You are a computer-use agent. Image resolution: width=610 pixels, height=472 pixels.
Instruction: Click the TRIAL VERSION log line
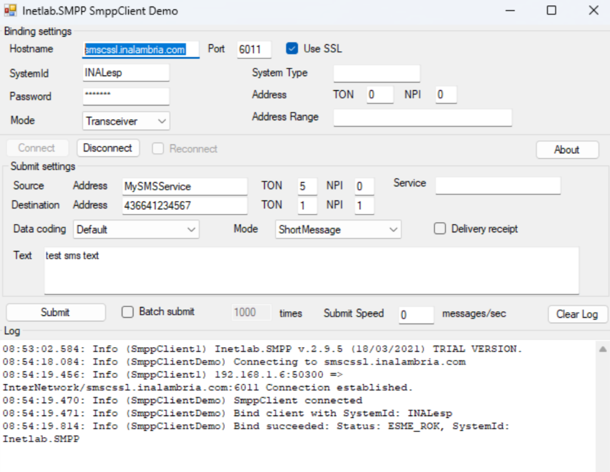click(x=262, y=349)
